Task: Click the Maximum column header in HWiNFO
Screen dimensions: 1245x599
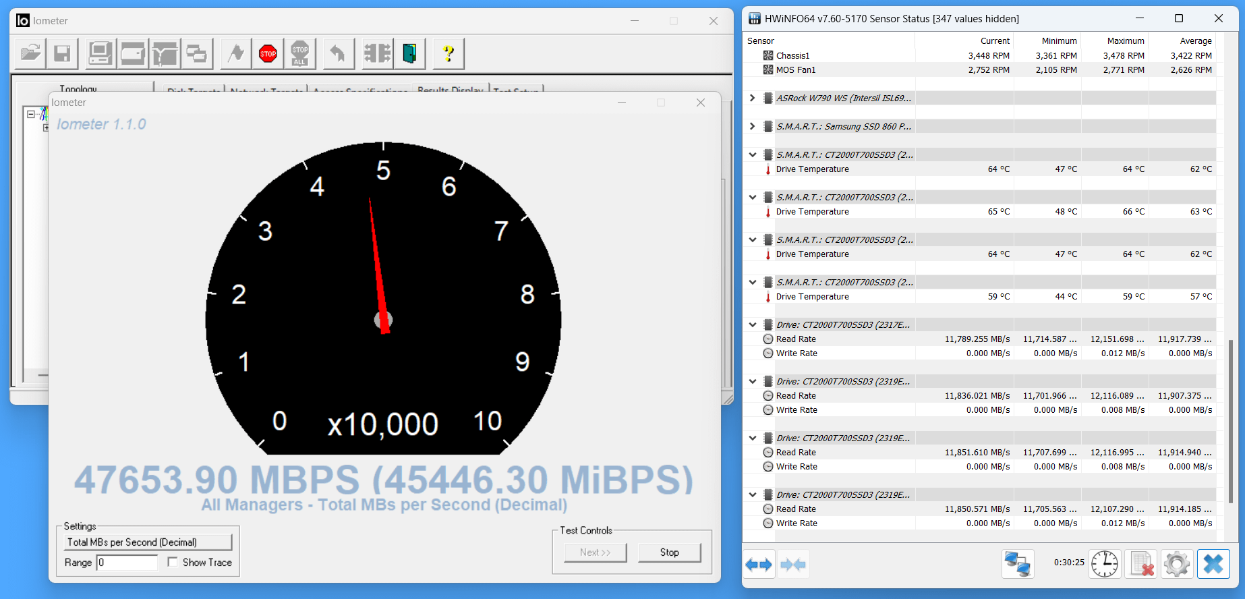Action: (x=1115, y=40)
